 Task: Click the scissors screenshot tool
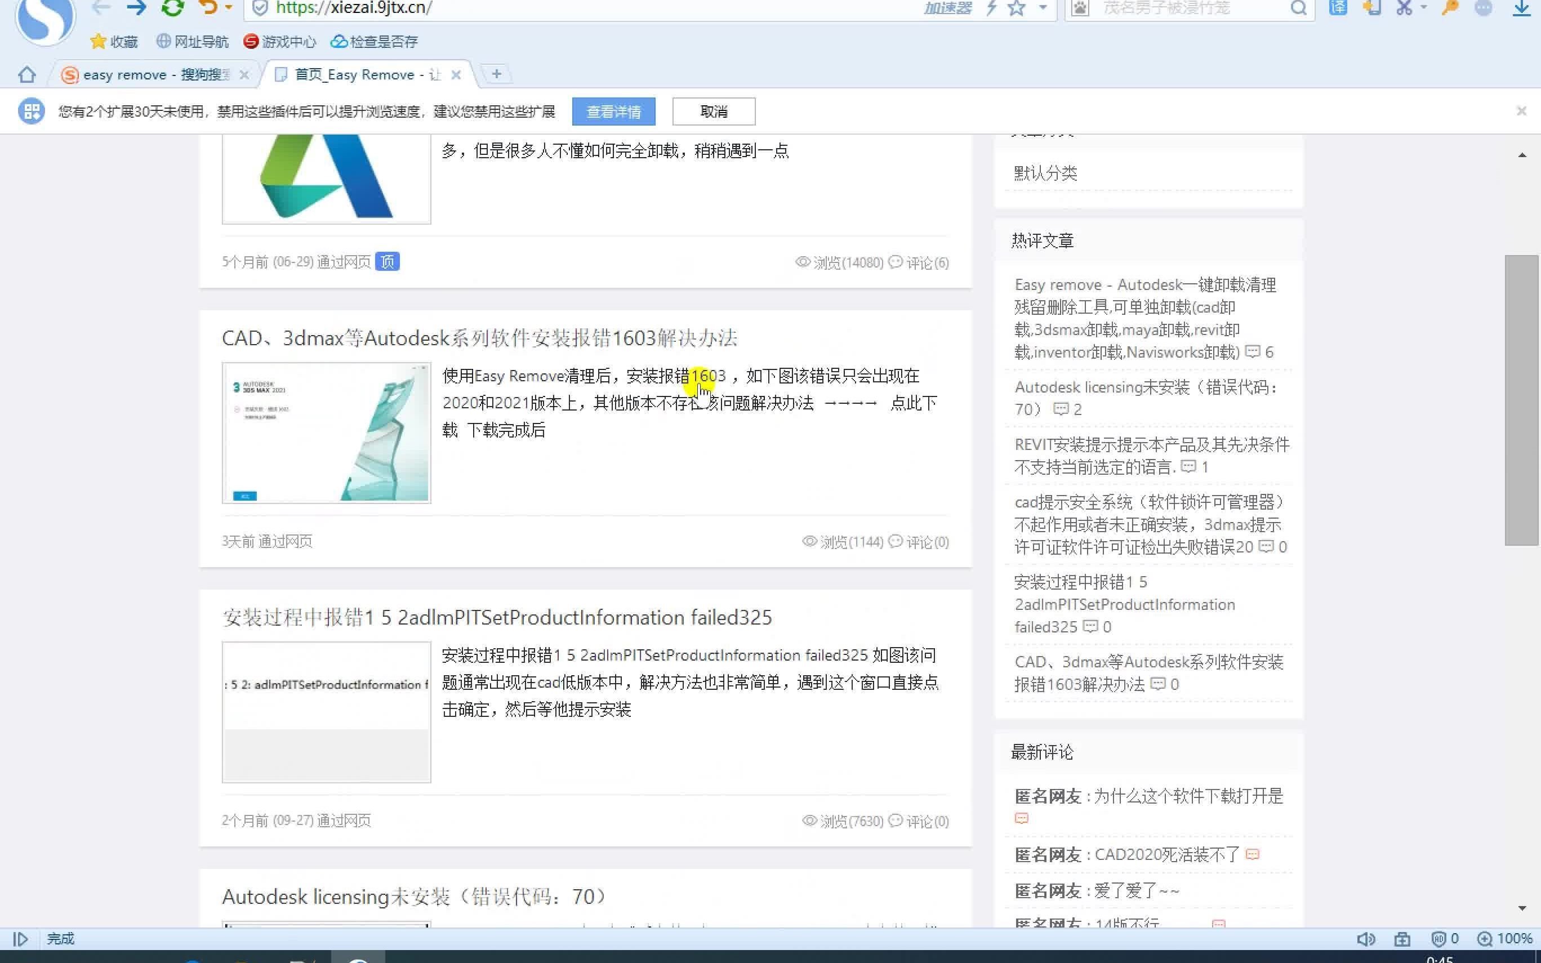[x=1404, y=8]
